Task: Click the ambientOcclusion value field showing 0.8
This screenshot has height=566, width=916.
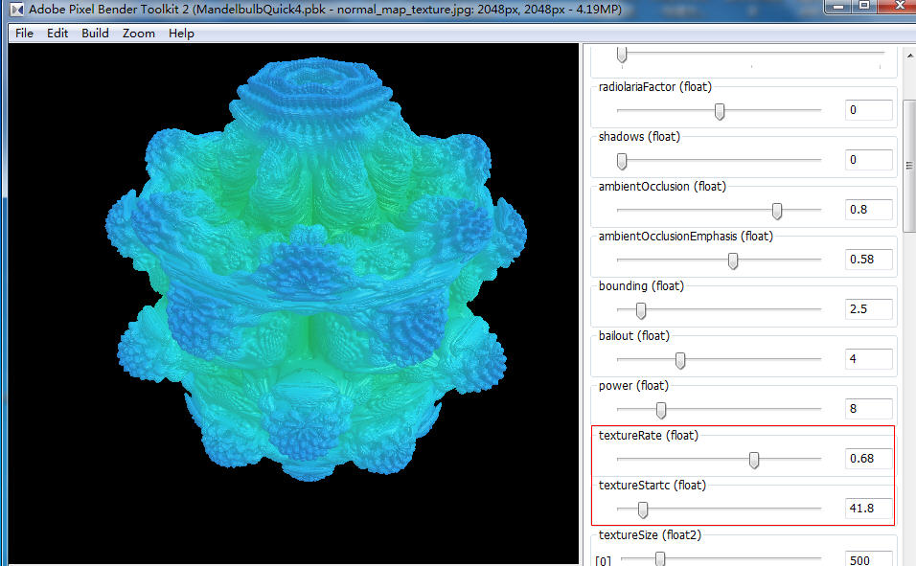Action: [869, 209]
